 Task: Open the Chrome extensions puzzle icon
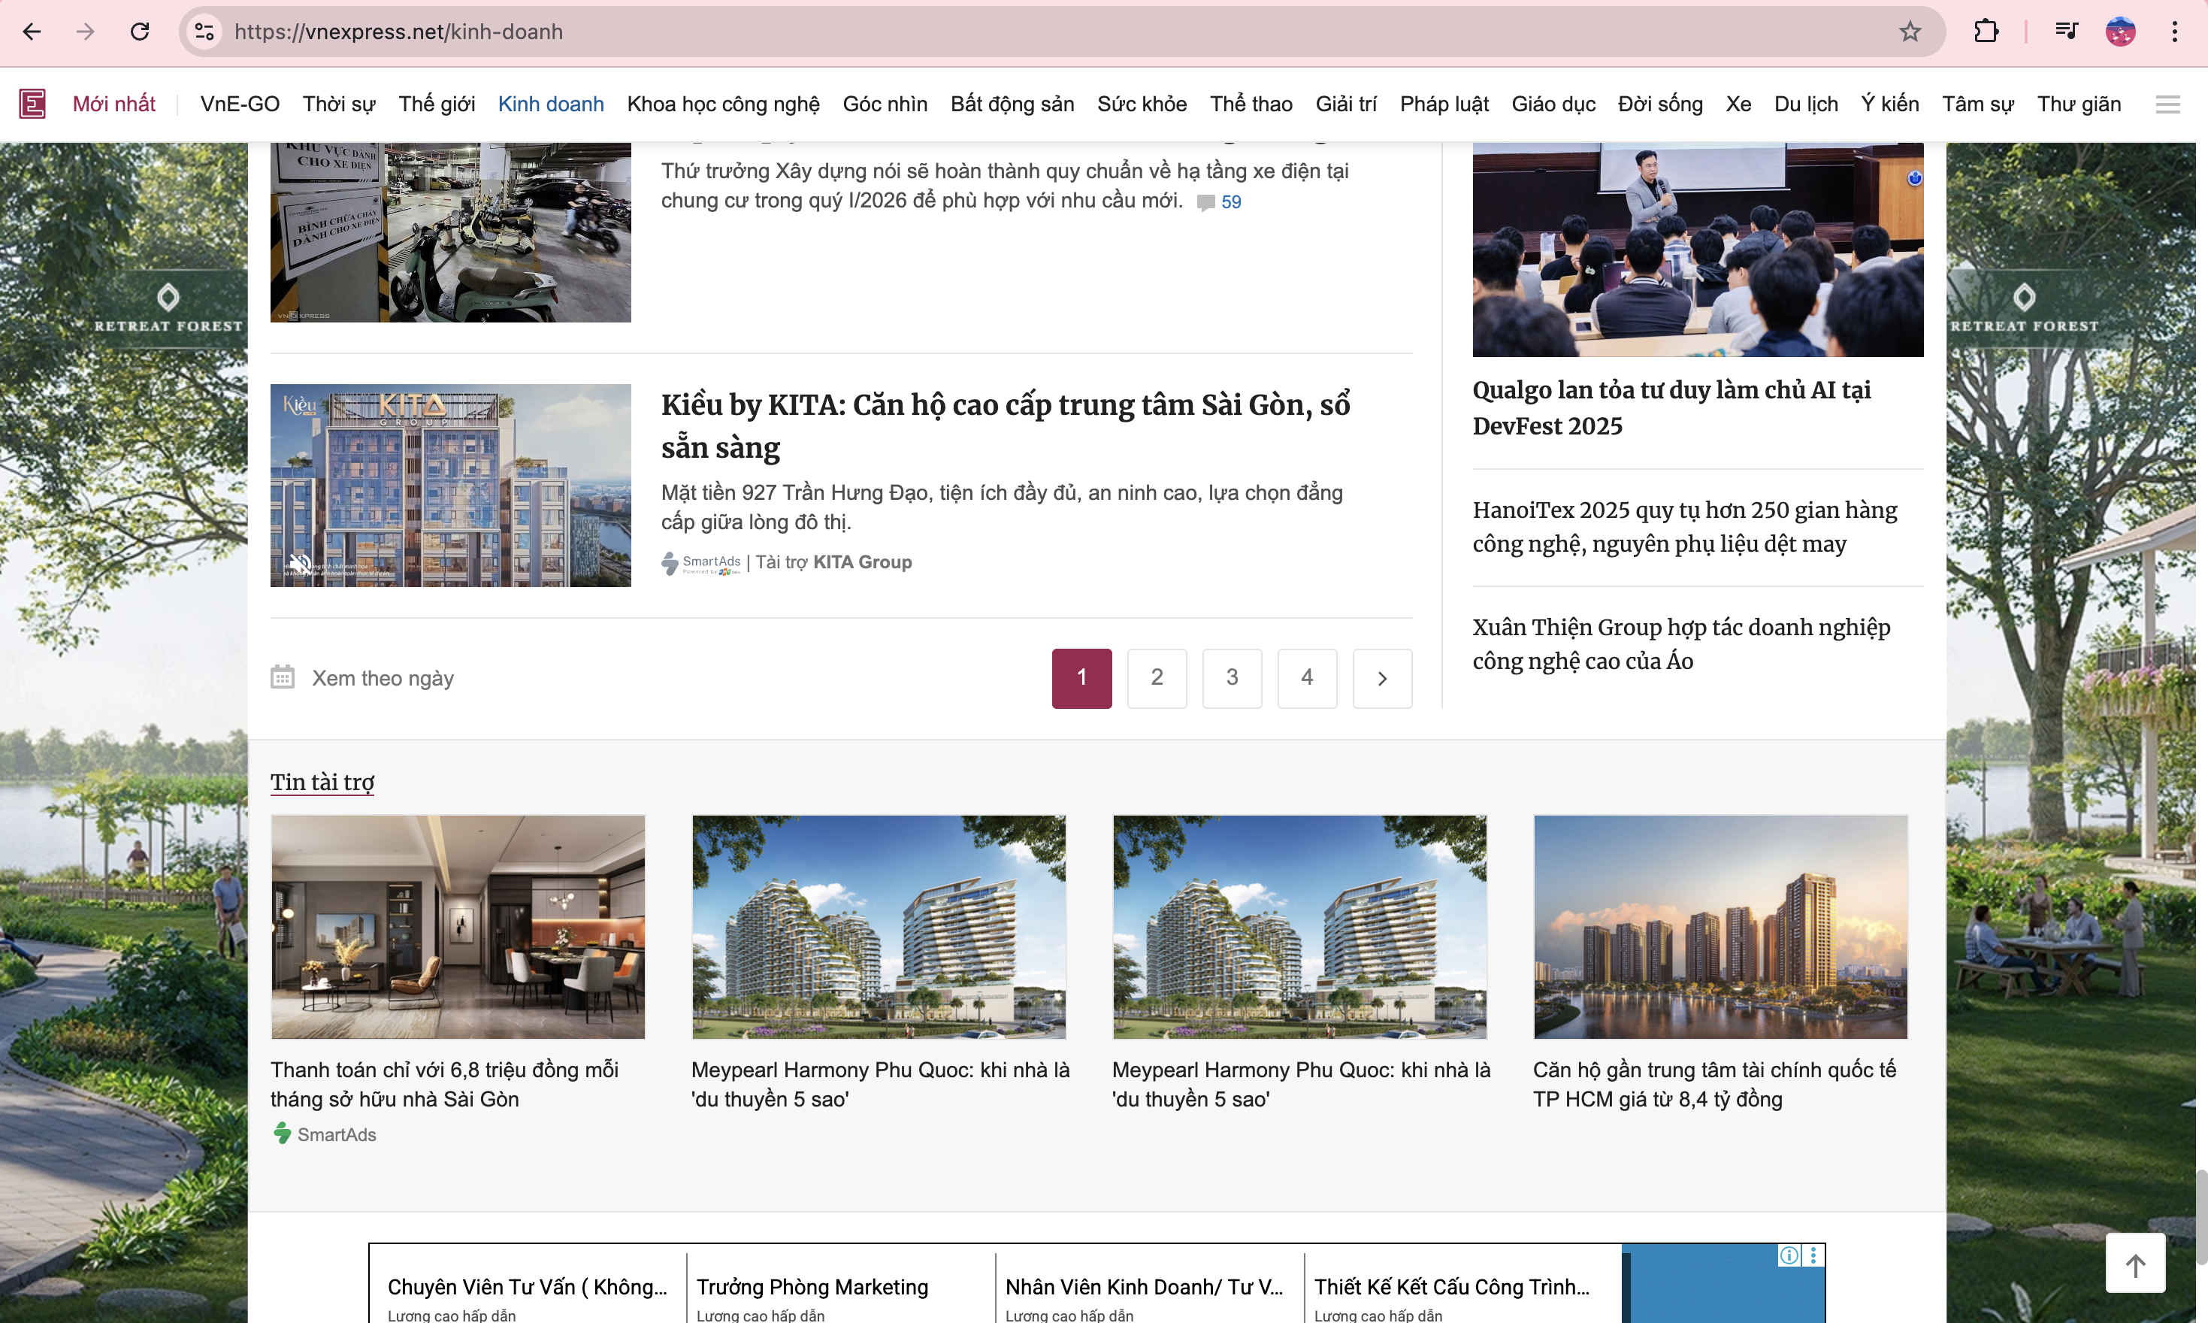(1986, 32)
